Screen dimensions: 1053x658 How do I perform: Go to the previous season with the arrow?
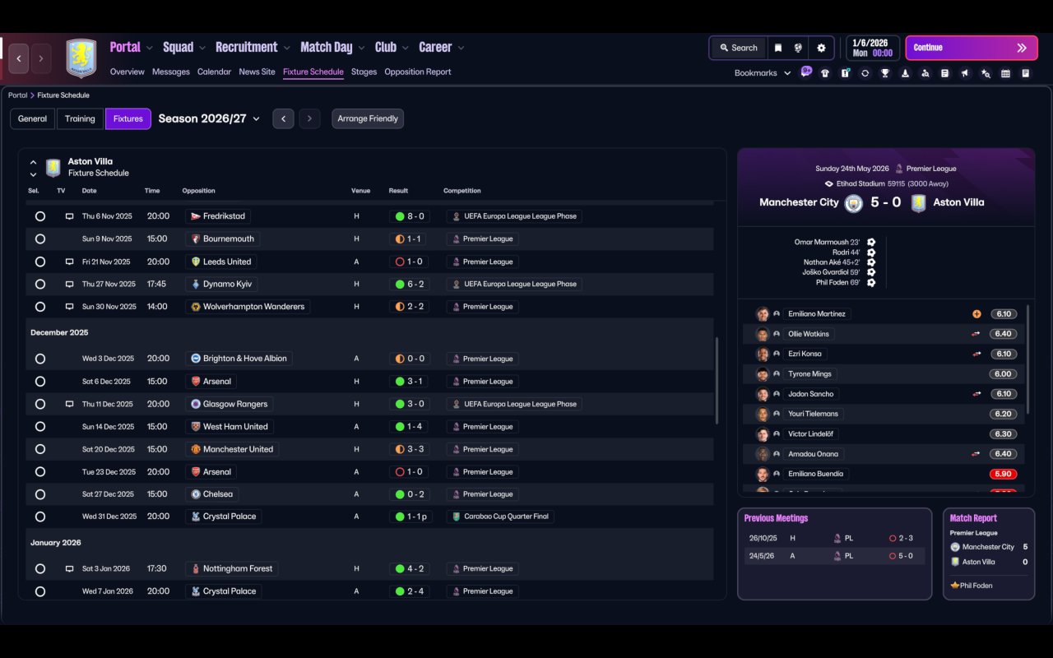(283, 118)
